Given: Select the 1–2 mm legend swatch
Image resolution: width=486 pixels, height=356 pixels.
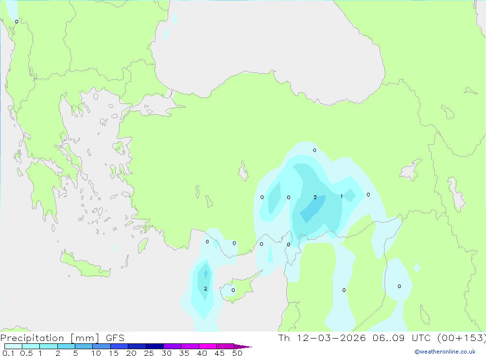Looking at the screenshot, I should [48, 346].
